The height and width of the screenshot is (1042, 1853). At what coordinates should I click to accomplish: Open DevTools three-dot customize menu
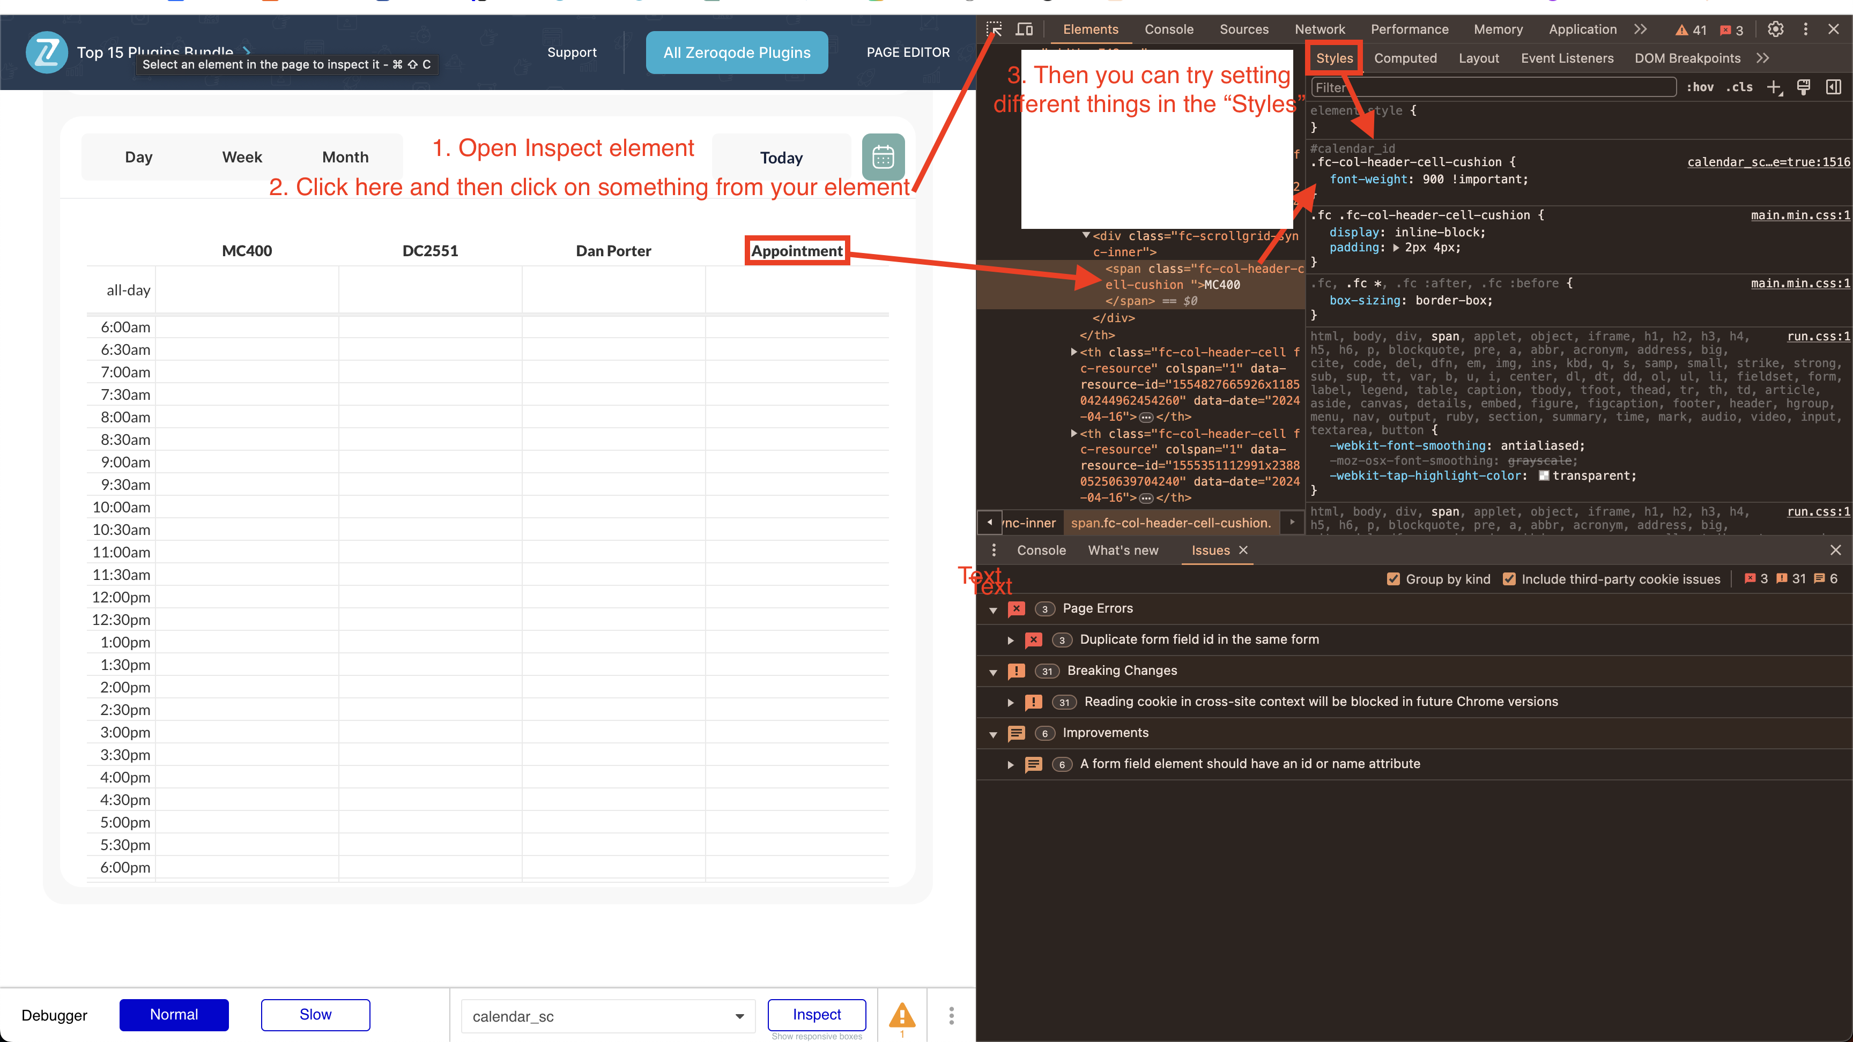(1805, 29)
